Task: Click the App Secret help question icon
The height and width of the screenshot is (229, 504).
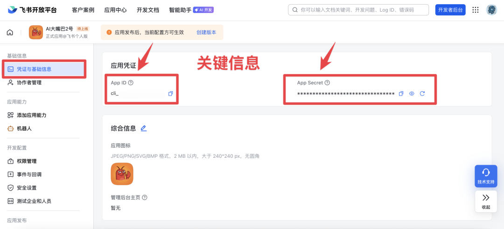Action: pos(327,83)
